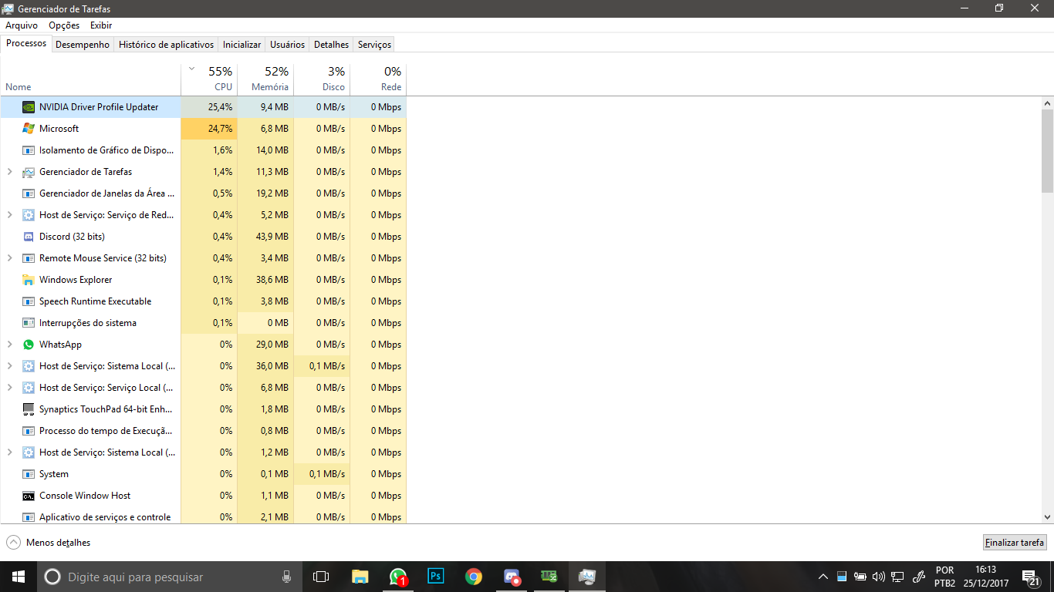Click the process list vertical scrollbar thumb
Screen dimensions: 1054x592
1047,150
